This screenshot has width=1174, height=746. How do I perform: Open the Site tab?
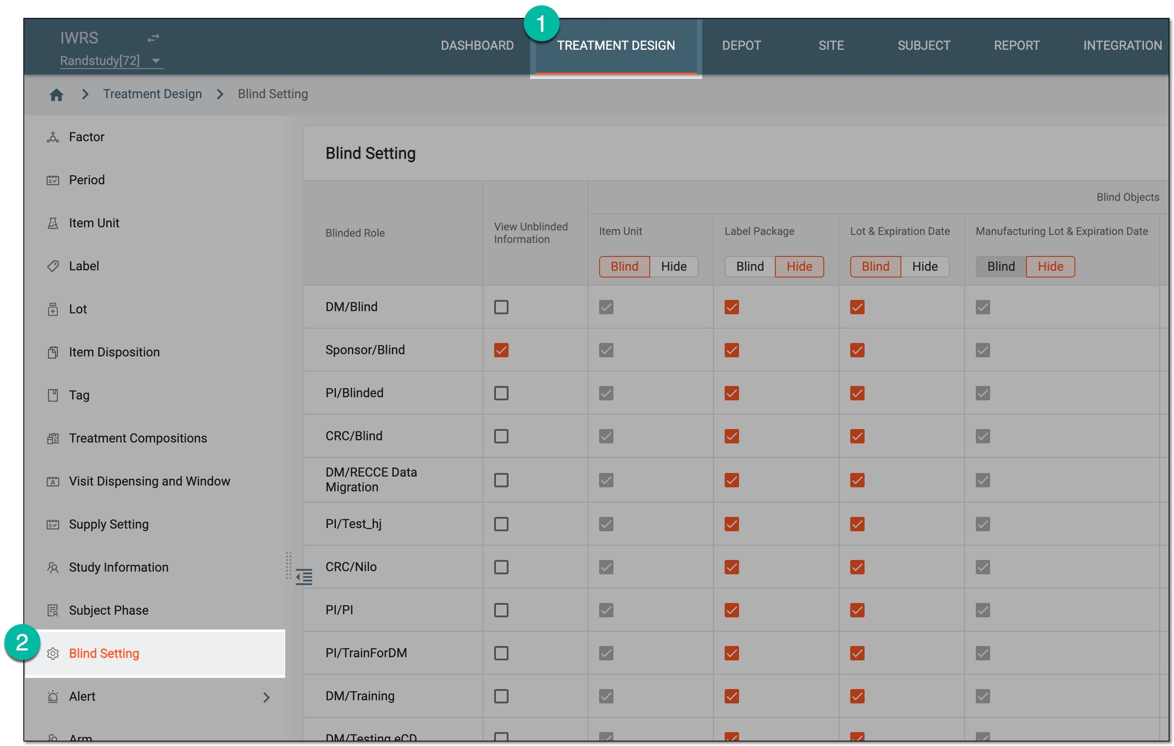(x=831, y=46)
